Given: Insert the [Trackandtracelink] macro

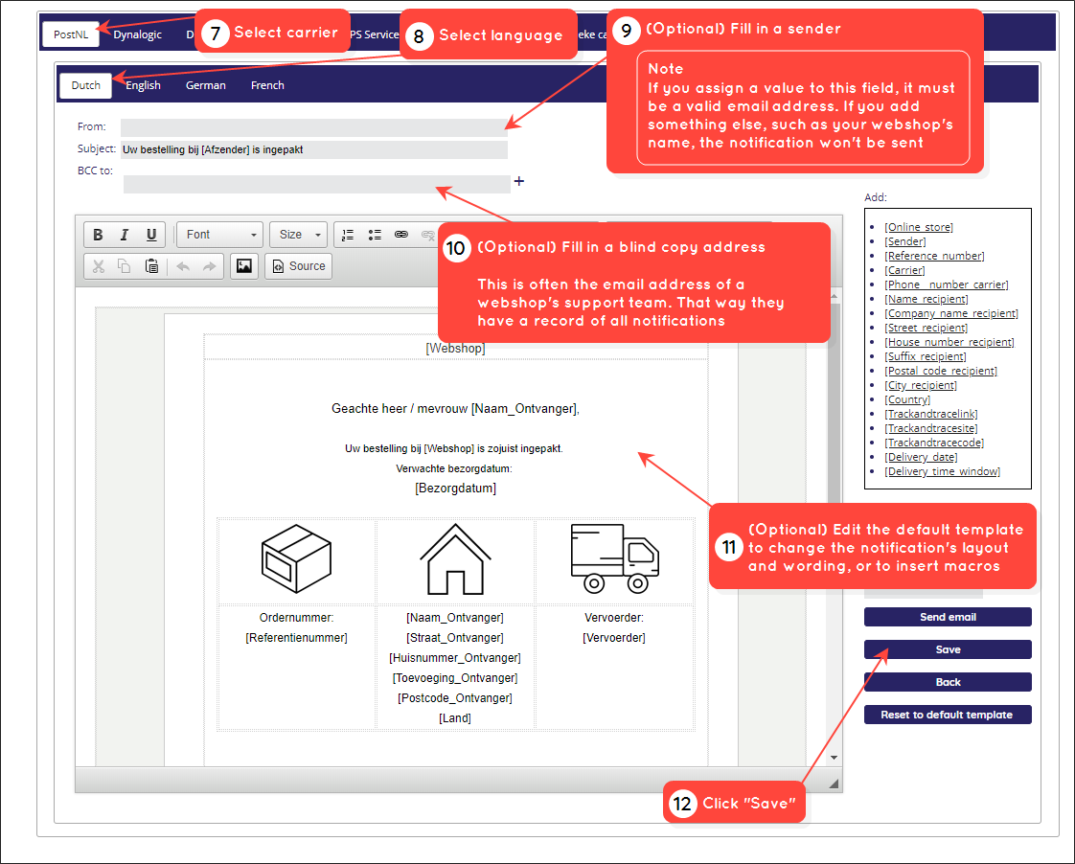Looking at the screenshot, I should pos(931,414).
